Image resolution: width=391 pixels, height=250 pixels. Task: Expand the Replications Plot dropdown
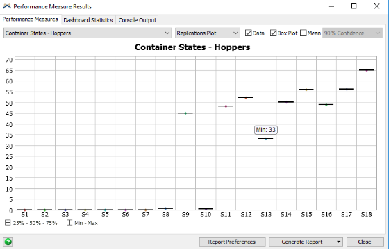click(208, 33)
